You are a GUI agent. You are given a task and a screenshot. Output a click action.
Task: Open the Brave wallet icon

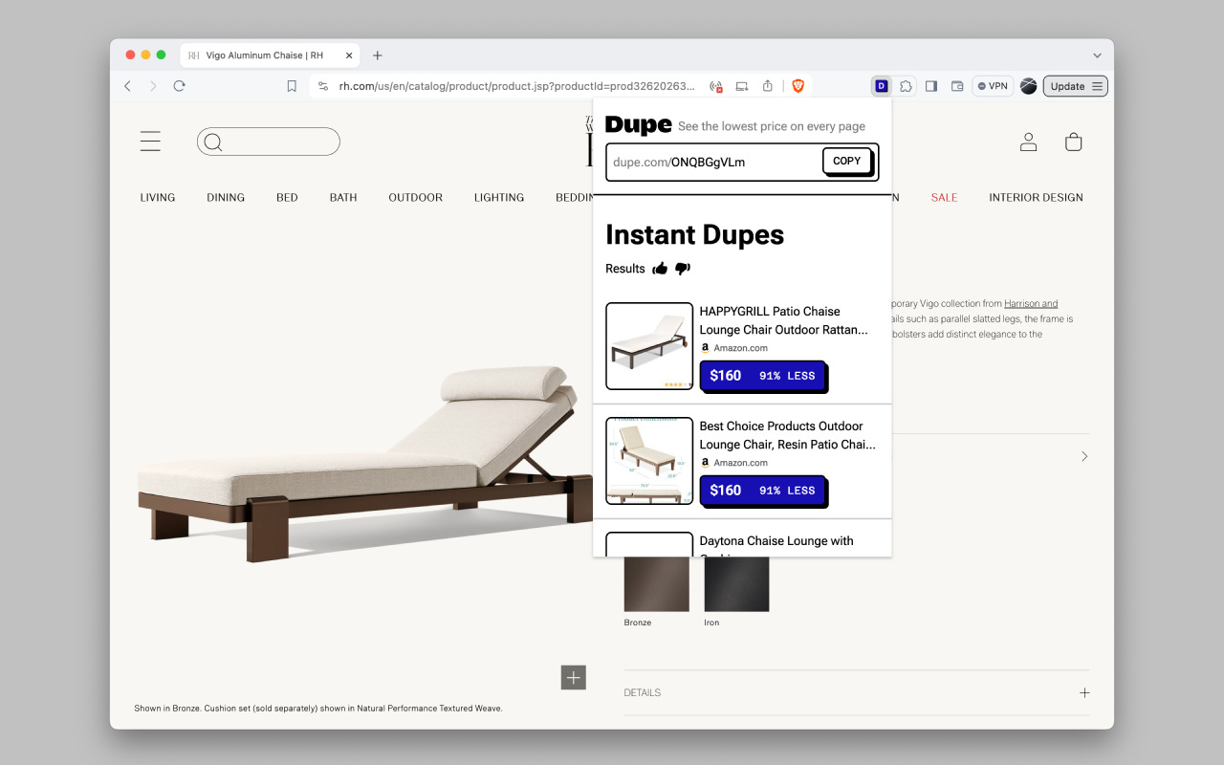pos(957,86)
